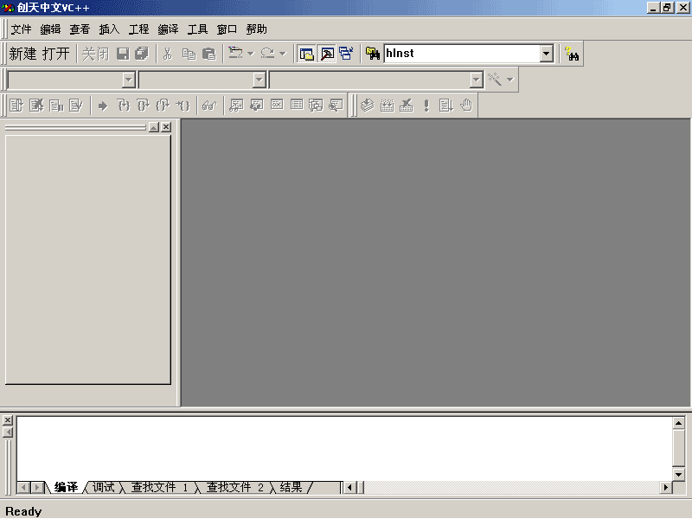This screenshot has height=519, width=692.
Task: Toggle the Variables window icon
Action: point(256,106)
